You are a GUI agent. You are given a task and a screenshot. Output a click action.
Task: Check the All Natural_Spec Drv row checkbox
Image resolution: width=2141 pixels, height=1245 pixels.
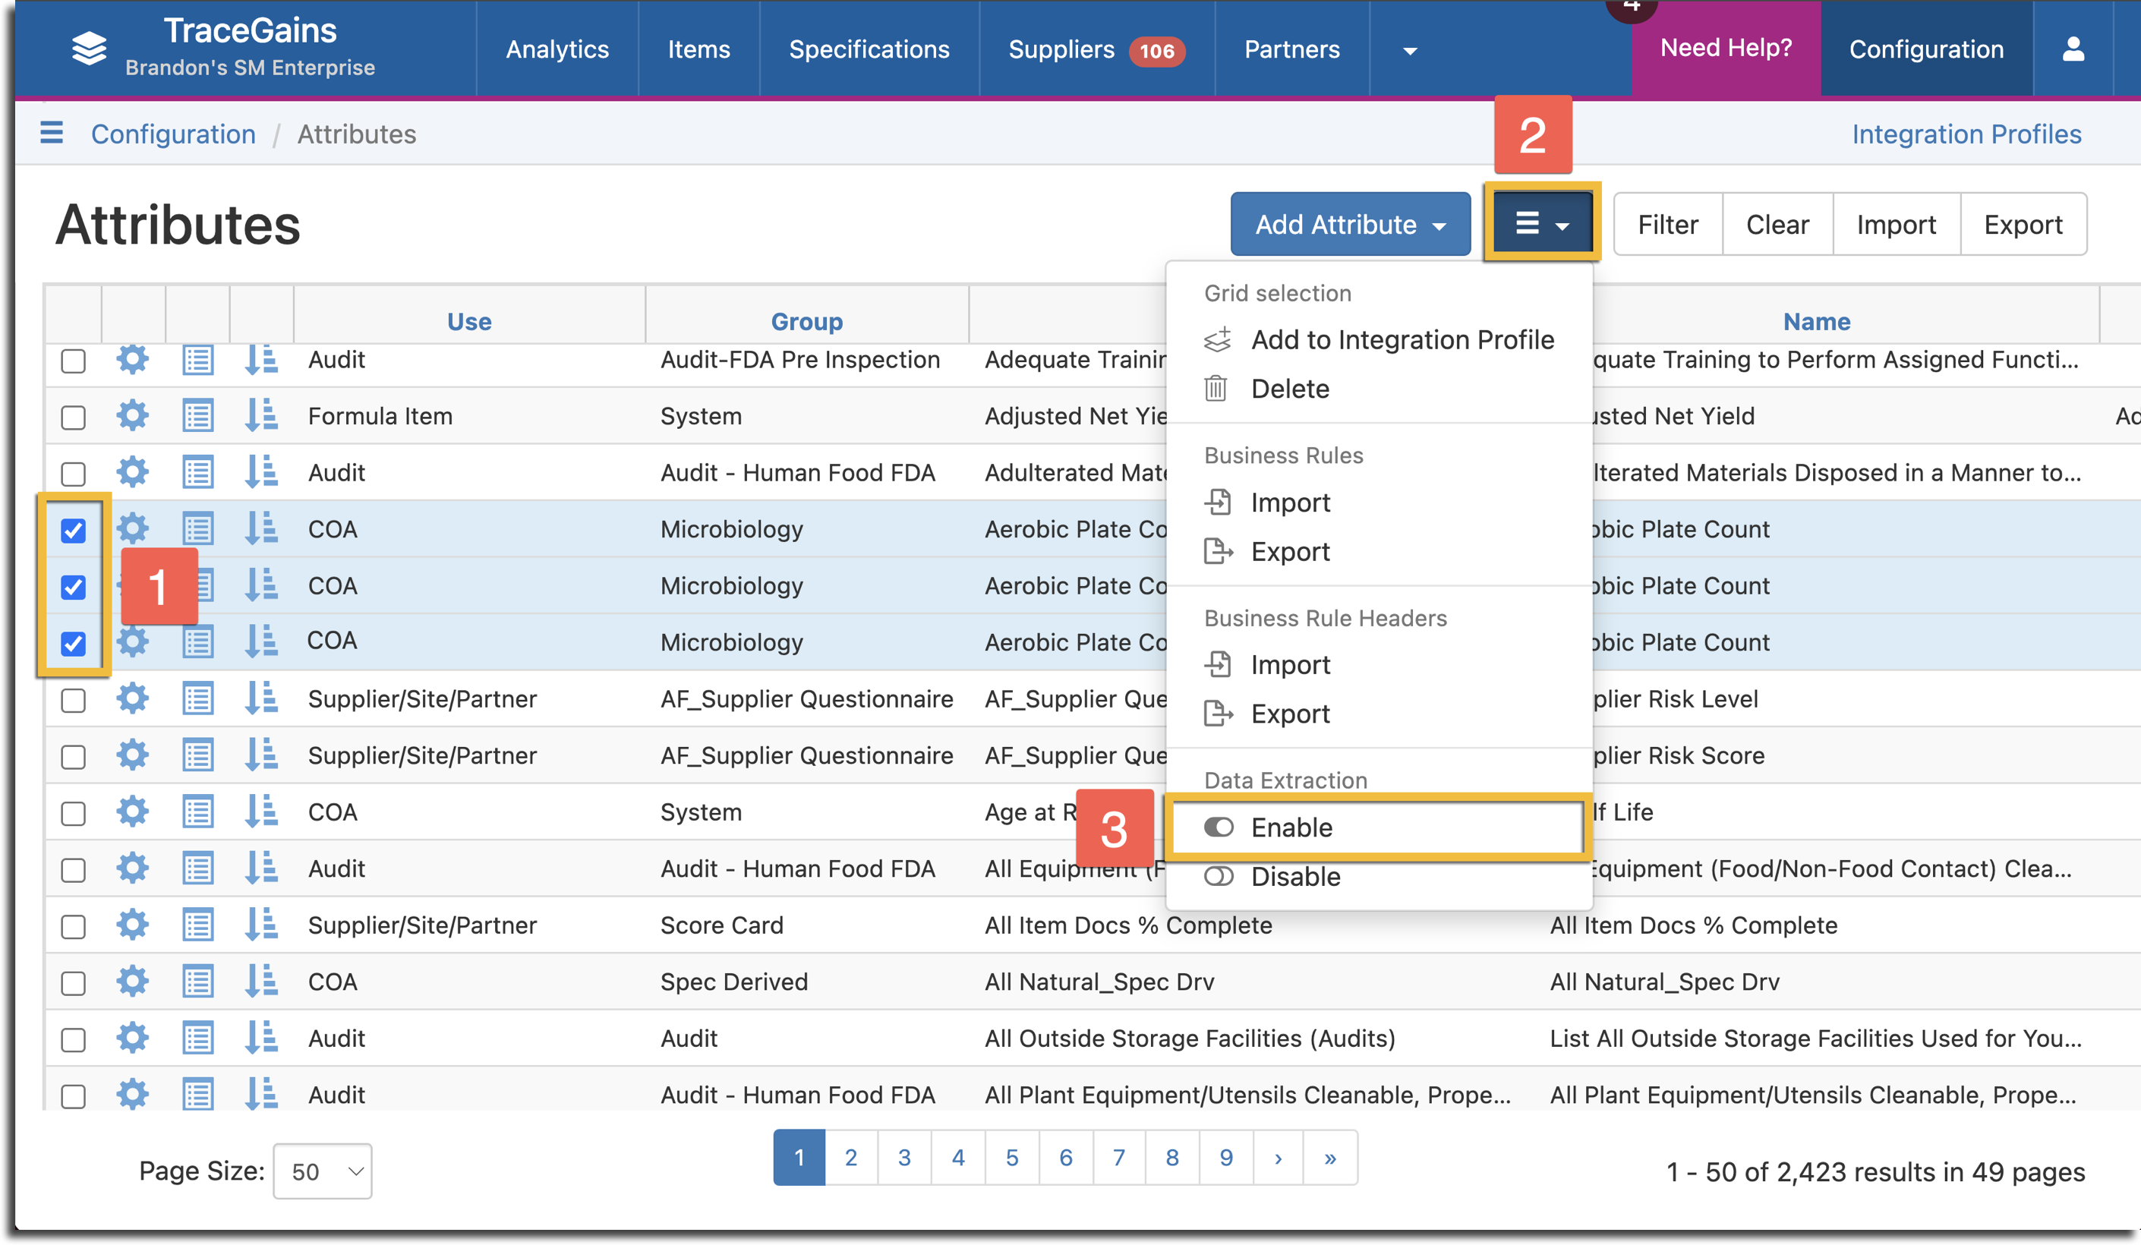(74, 983)
